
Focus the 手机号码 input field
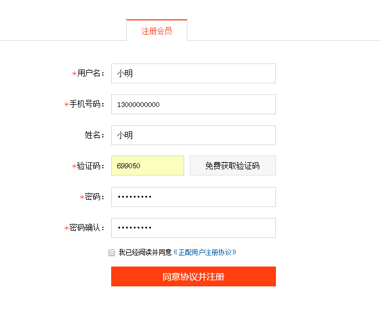pyautogui.click(x=193, y=104)
